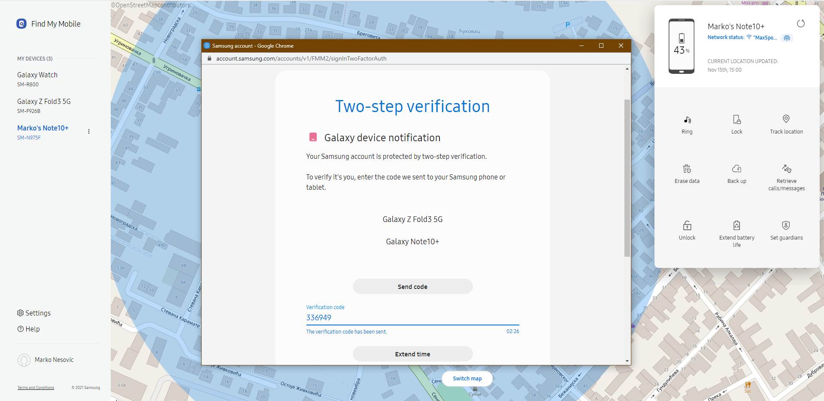Image resolution: width=824 pixels, height=401 pixels.
Task: Open Retrieve calls/messages
Action: [786, 174]
